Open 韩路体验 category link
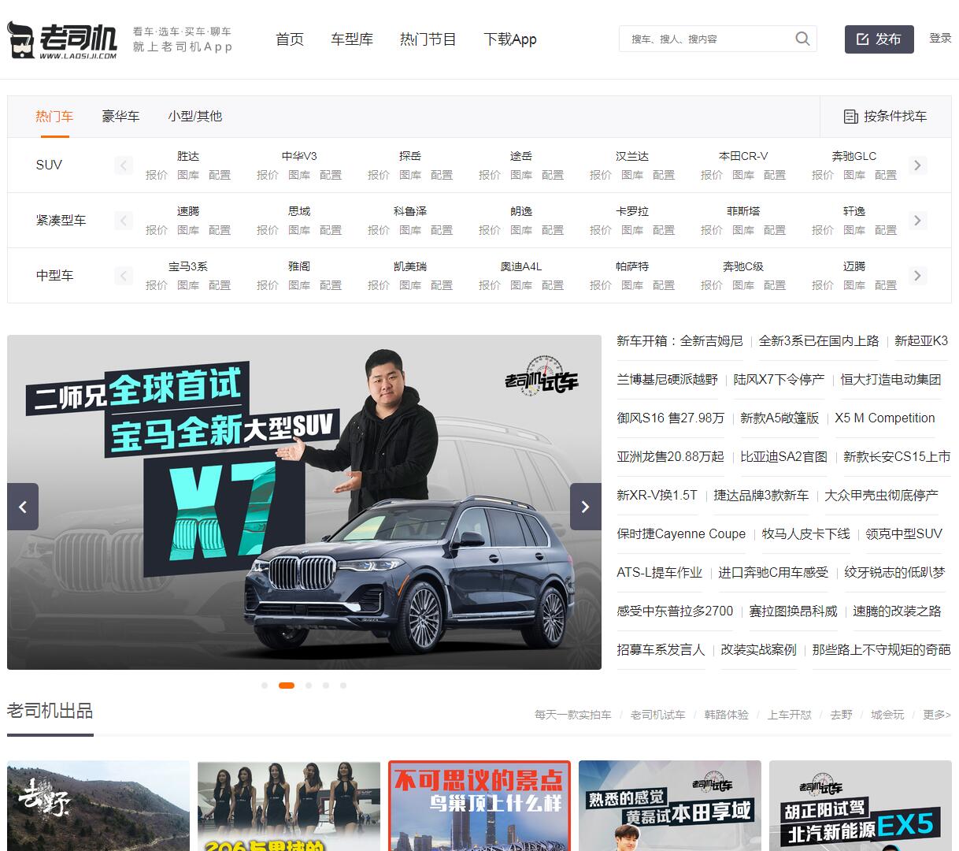The image size is (959, 851). (727, 715)
